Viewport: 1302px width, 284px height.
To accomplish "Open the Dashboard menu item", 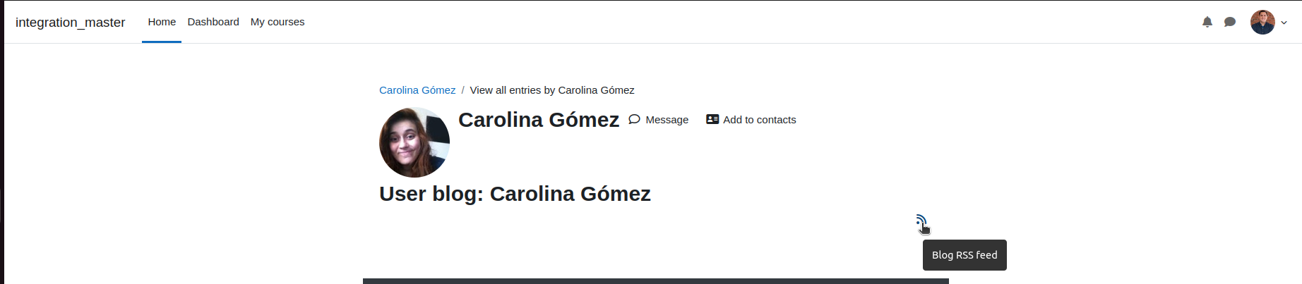I will (x=213, y=22).
